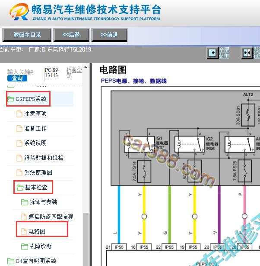
Task: Click the 准备工作 document icon
Action: 19,129
